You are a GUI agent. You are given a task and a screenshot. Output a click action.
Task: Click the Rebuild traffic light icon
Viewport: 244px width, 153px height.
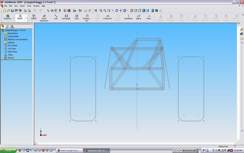60,11
